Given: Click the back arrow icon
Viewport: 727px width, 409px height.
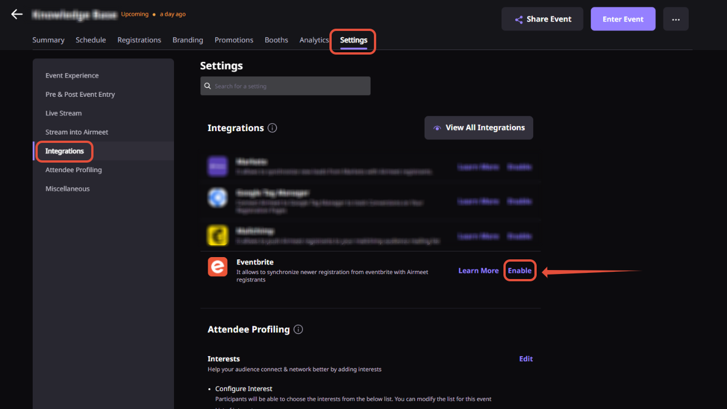Looking at the screenshot, I should 17,15.
